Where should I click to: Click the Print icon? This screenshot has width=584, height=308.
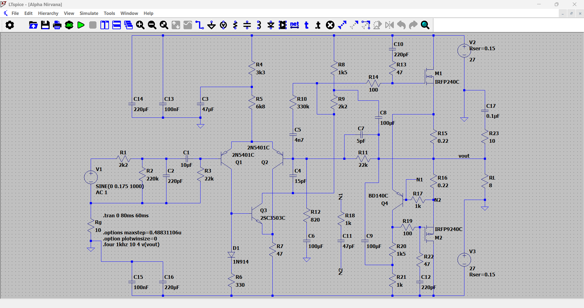(x=57, y=25)
